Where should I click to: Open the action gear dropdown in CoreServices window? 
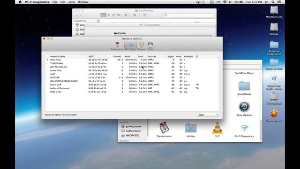[x=127, y=15]
